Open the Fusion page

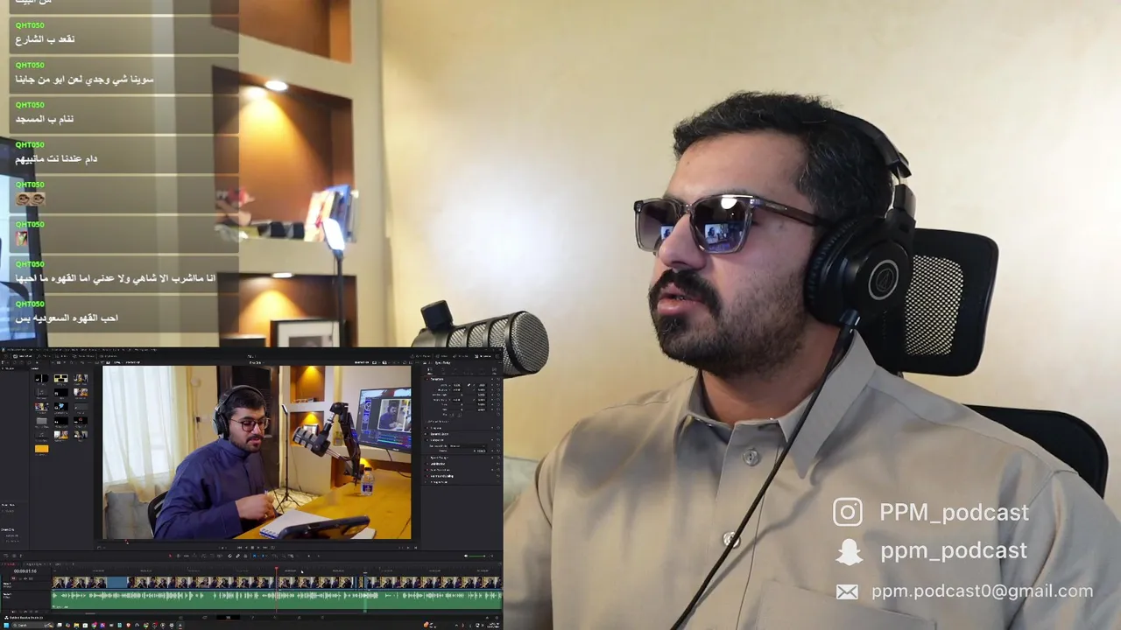[252, 617]
